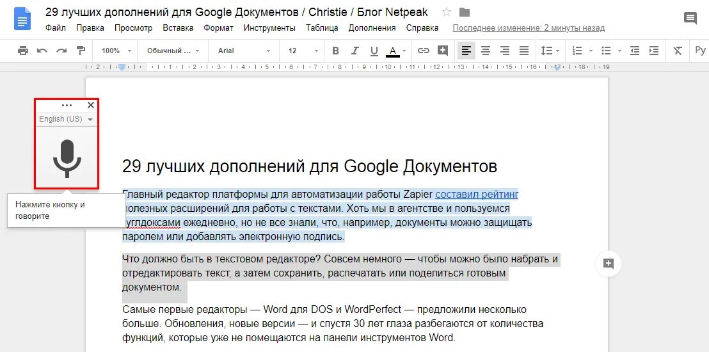709x352 pixels.
Task: Toggle underline formatting
Action: [374, 51]
